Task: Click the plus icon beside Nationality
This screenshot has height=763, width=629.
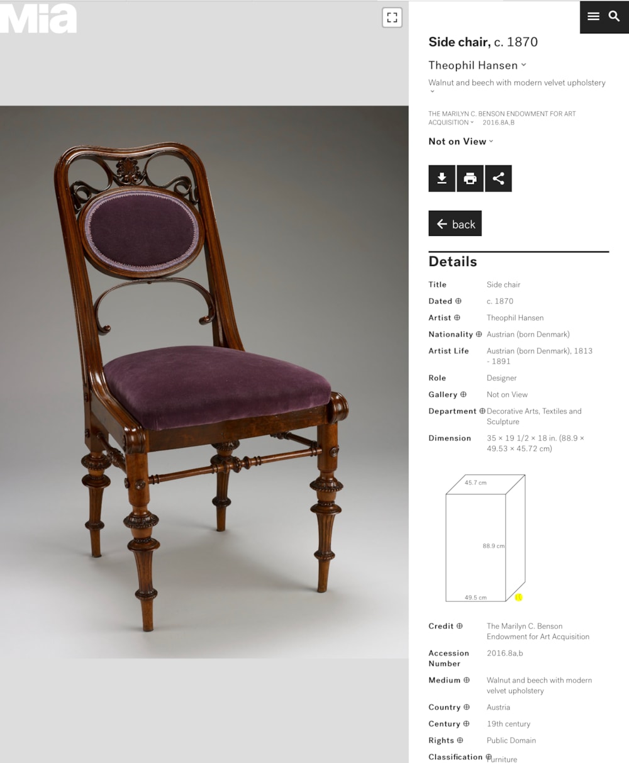Action: tap(479, 335)
